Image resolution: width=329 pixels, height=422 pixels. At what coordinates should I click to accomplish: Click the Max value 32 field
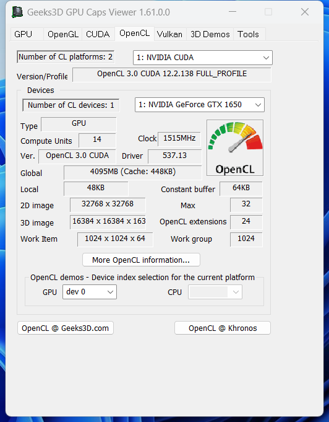246,205
